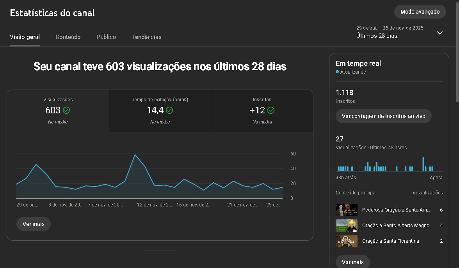Click the 29 de ou... date axis label
The image size is (459, 268).
[x=27, y=205]
